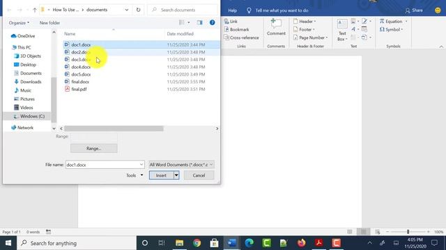Open Organize menu
446x250 pixels.
pyautogui.click(x=19, y=23)
